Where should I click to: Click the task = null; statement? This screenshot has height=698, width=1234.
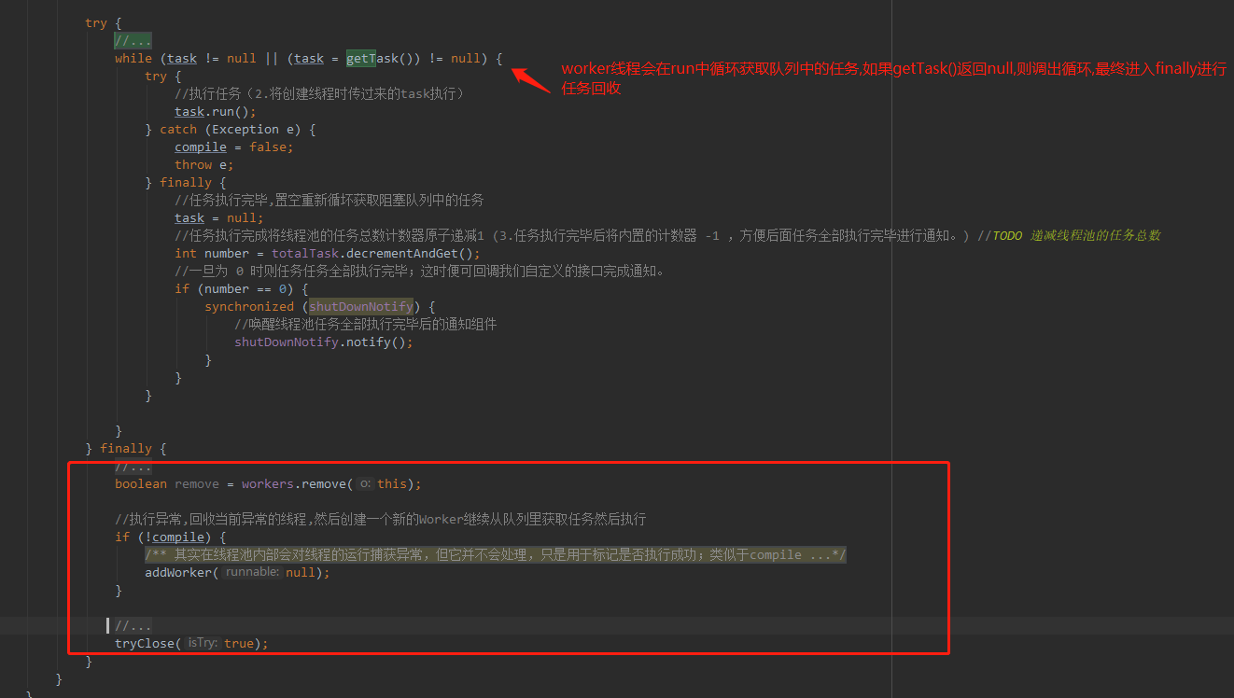pos(218,217)
